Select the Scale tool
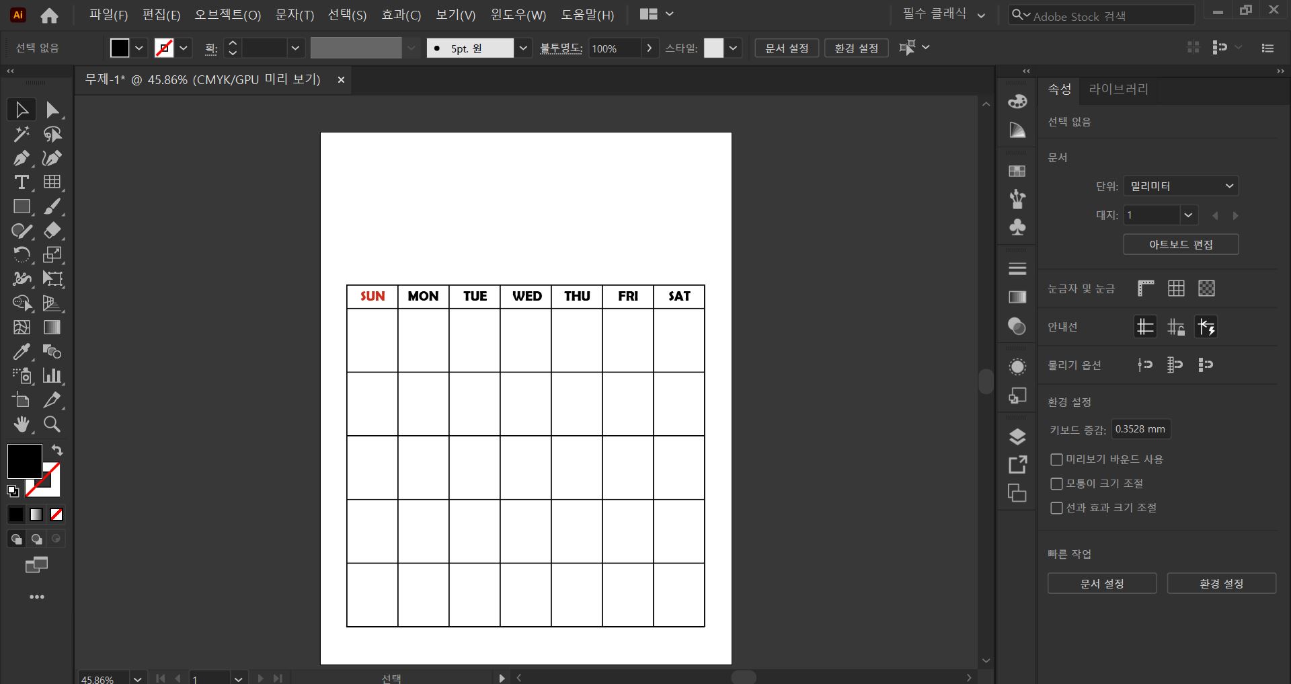The image size is (1291, 684). coord(52,255)
